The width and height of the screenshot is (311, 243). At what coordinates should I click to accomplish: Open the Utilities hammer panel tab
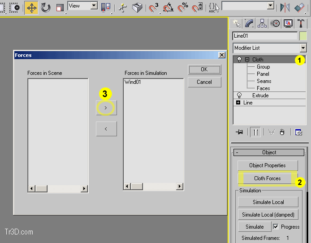click(x=301, y=23)
